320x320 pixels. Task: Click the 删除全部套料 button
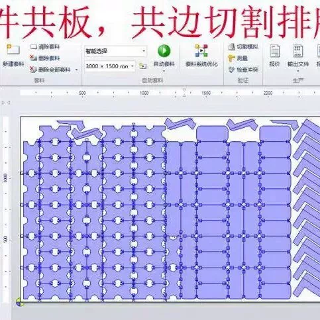pos(50,70)
